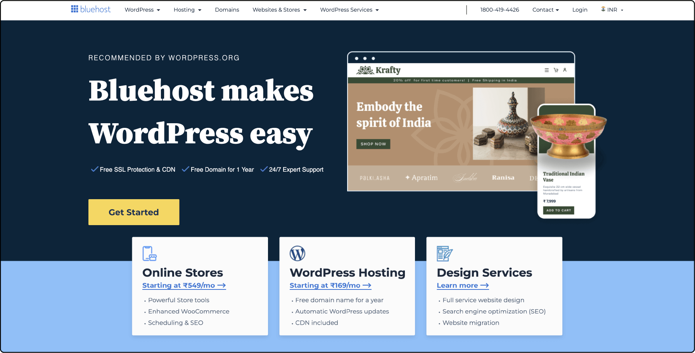Expand the Hosting menu dropdown

187,10
